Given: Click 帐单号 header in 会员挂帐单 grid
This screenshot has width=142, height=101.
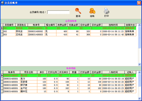Looking at the screenshot, I should coord(36,25).
